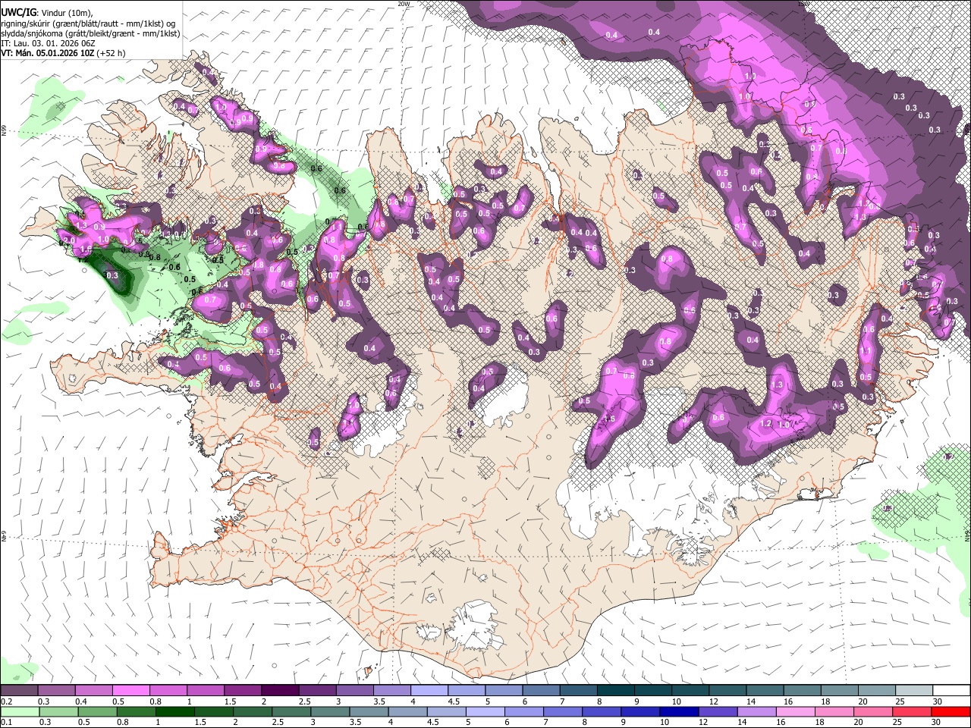
Task: Click the upper scale swatch between 6 and 7
Action: (541, 691)
